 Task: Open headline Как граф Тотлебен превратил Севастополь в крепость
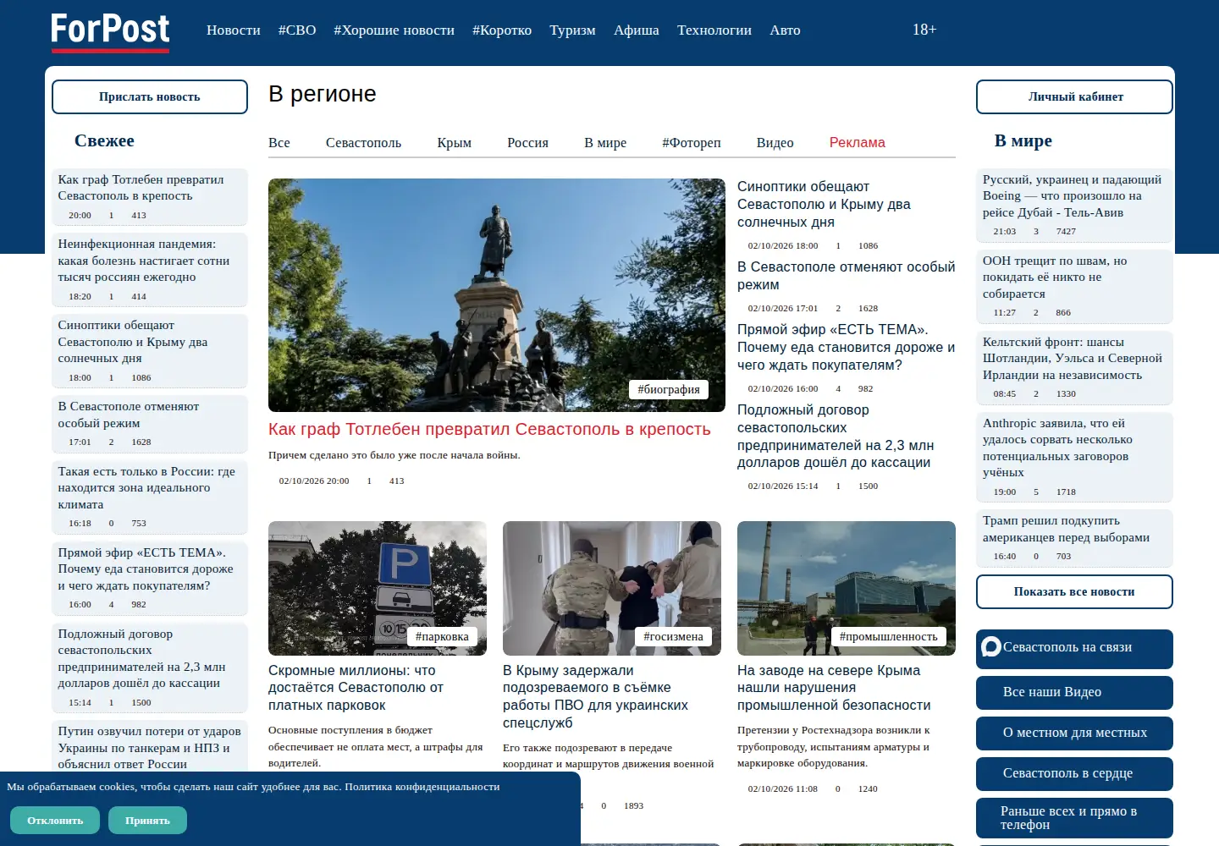tap(489, 429)
